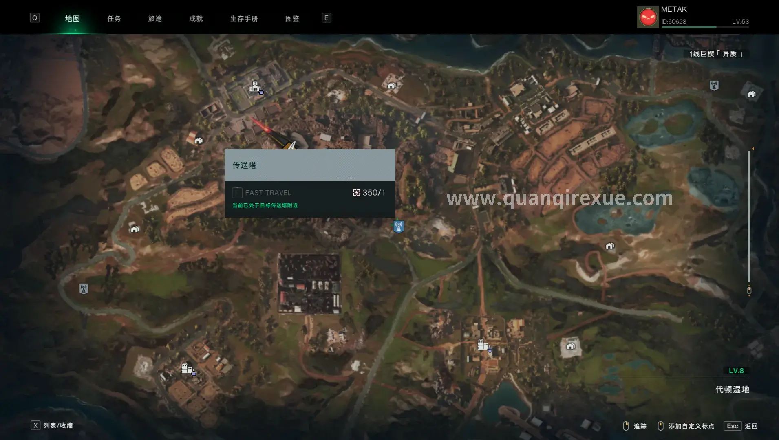779x440 pixels.
Task: Select the house icon at the map's upper-right edge
Action: [x=751, y=94]
